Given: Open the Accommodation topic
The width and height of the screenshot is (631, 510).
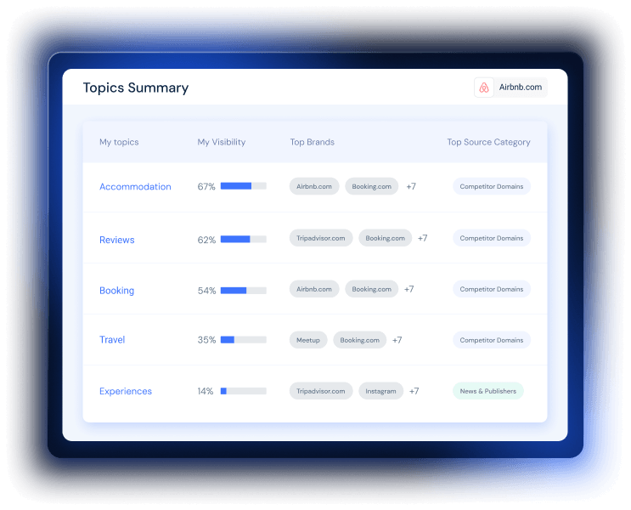Looking at the screenshot, I should click(135, 186).
